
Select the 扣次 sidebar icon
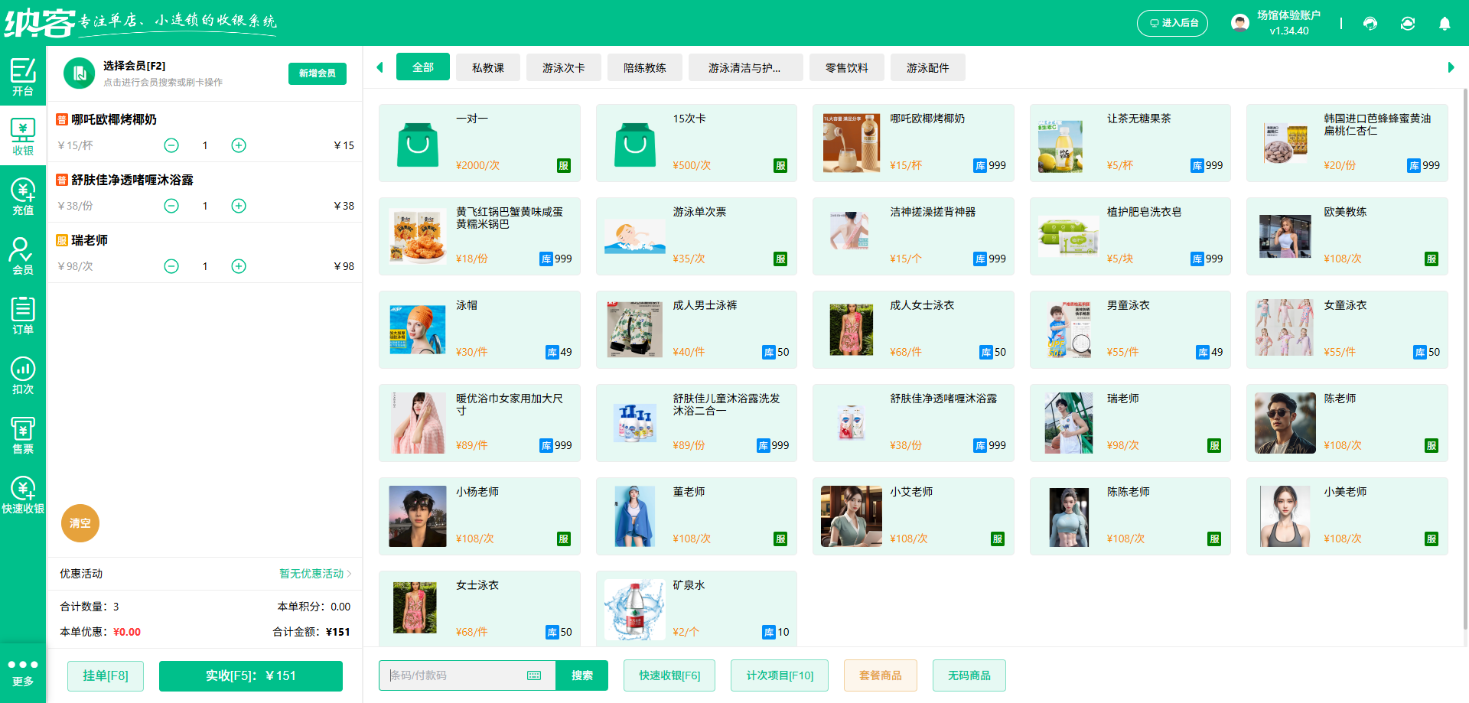pos(23,374)
